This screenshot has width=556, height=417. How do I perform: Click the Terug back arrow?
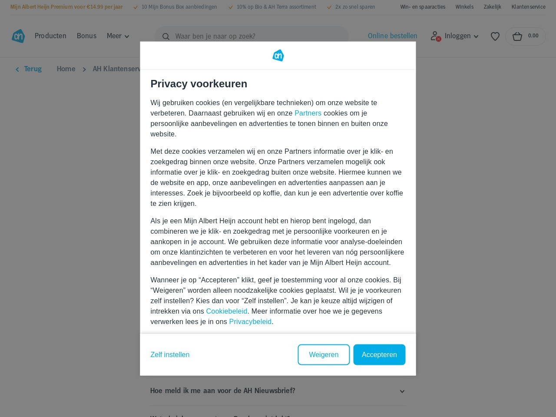17,69
